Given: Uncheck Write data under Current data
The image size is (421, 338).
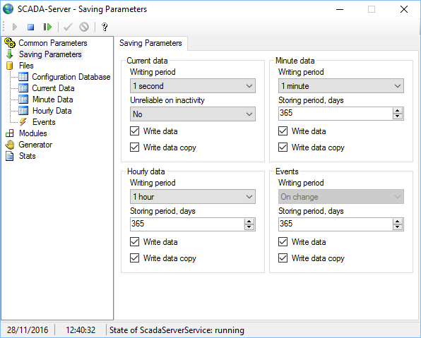Looking at the screenshot, I should click(134, 131).
